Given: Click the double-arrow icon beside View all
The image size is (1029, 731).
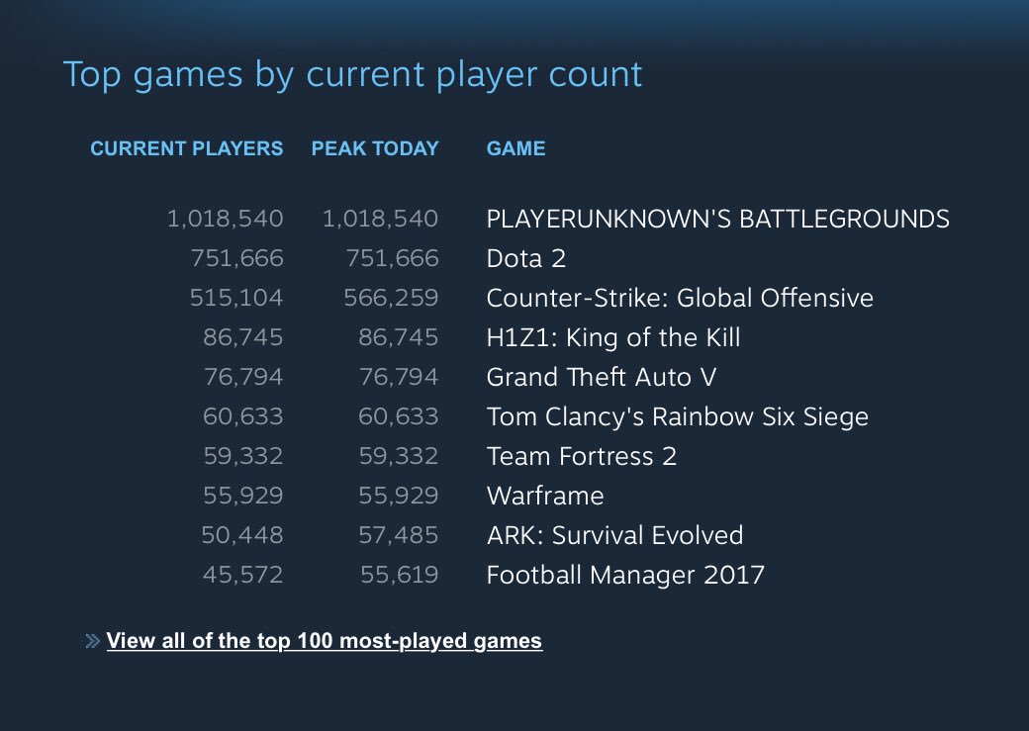Looking at the screenshot, I should point(93,642).
